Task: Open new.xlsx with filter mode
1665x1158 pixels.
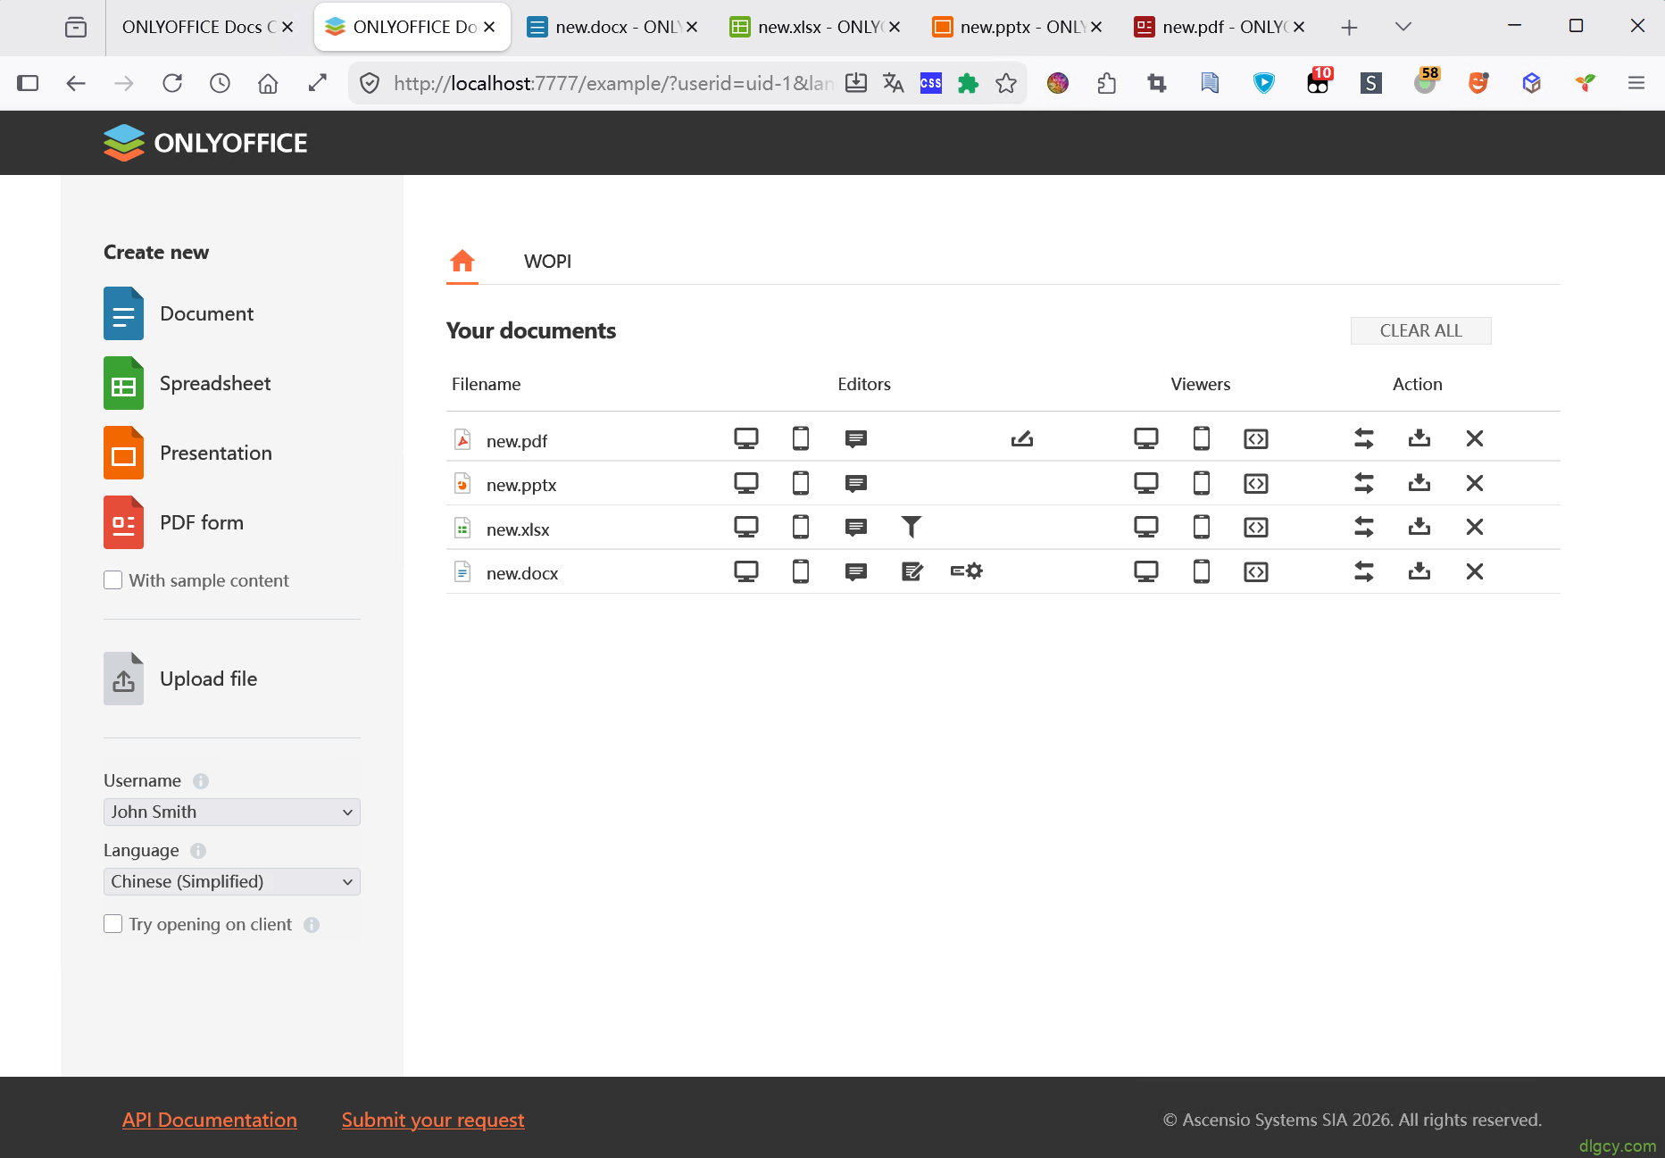Action: [x=912, y=527]
